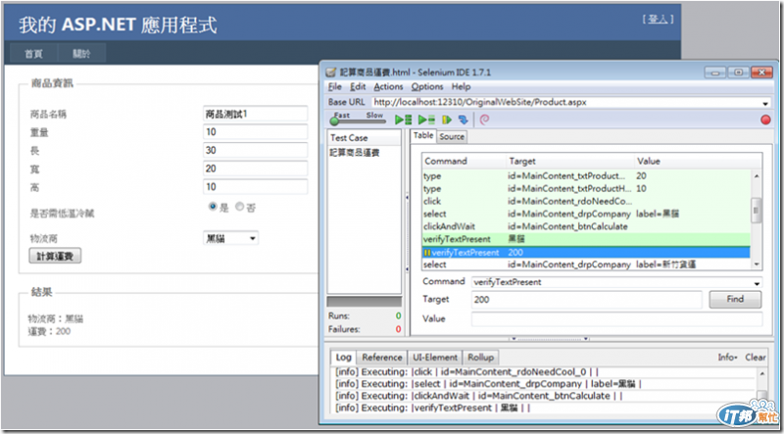784x434 pixels.
Task: Click 關於 in the web page navigation
Action: click(x=82, y=54)
